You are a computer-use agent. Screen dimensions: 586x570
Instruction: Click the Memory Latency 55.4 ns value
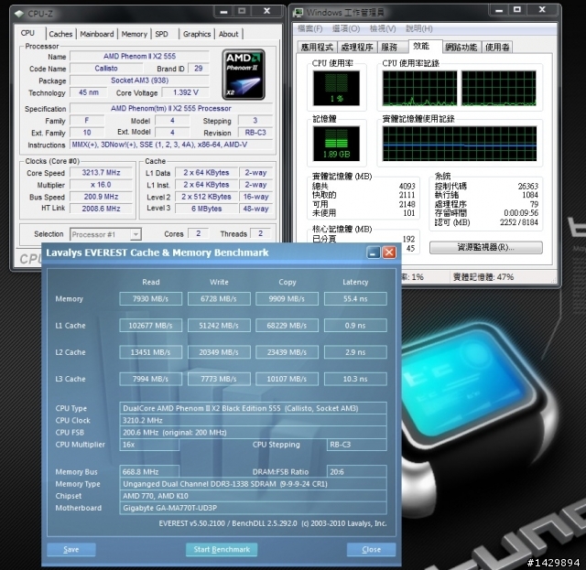[355, 299]
